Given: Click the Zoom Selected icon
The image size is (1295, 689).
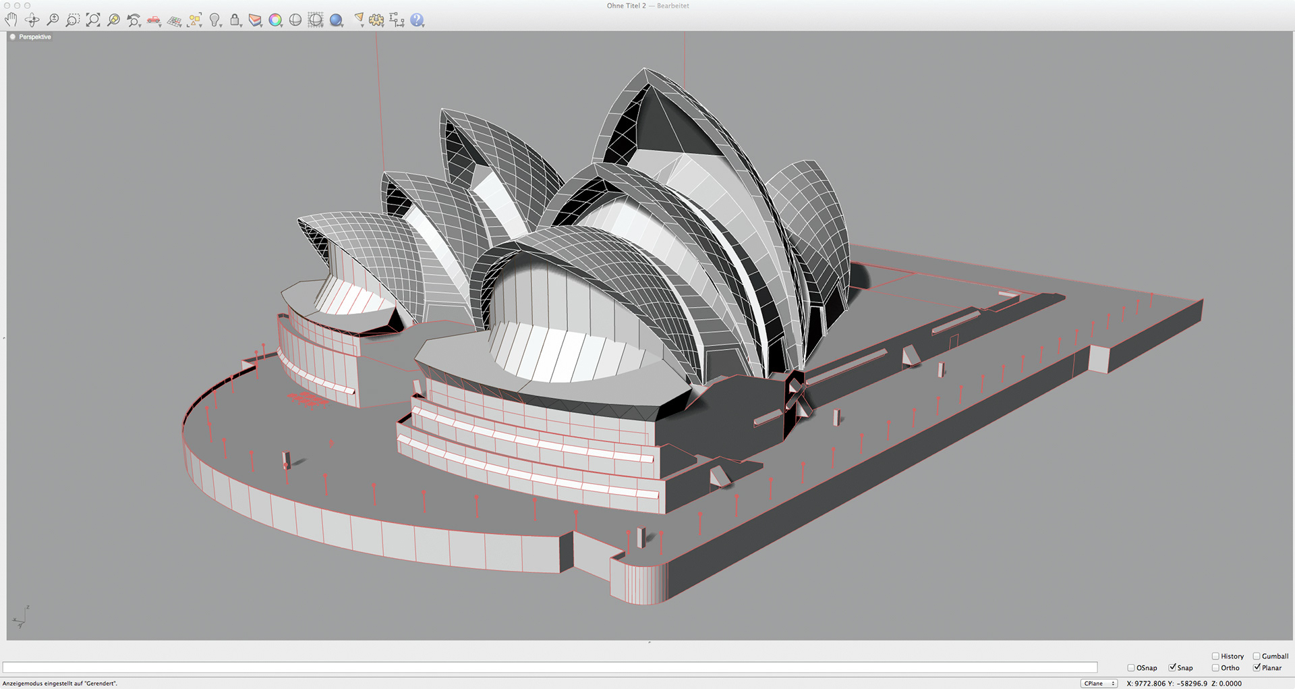Looking at the screenshot, I should (113, 20).
